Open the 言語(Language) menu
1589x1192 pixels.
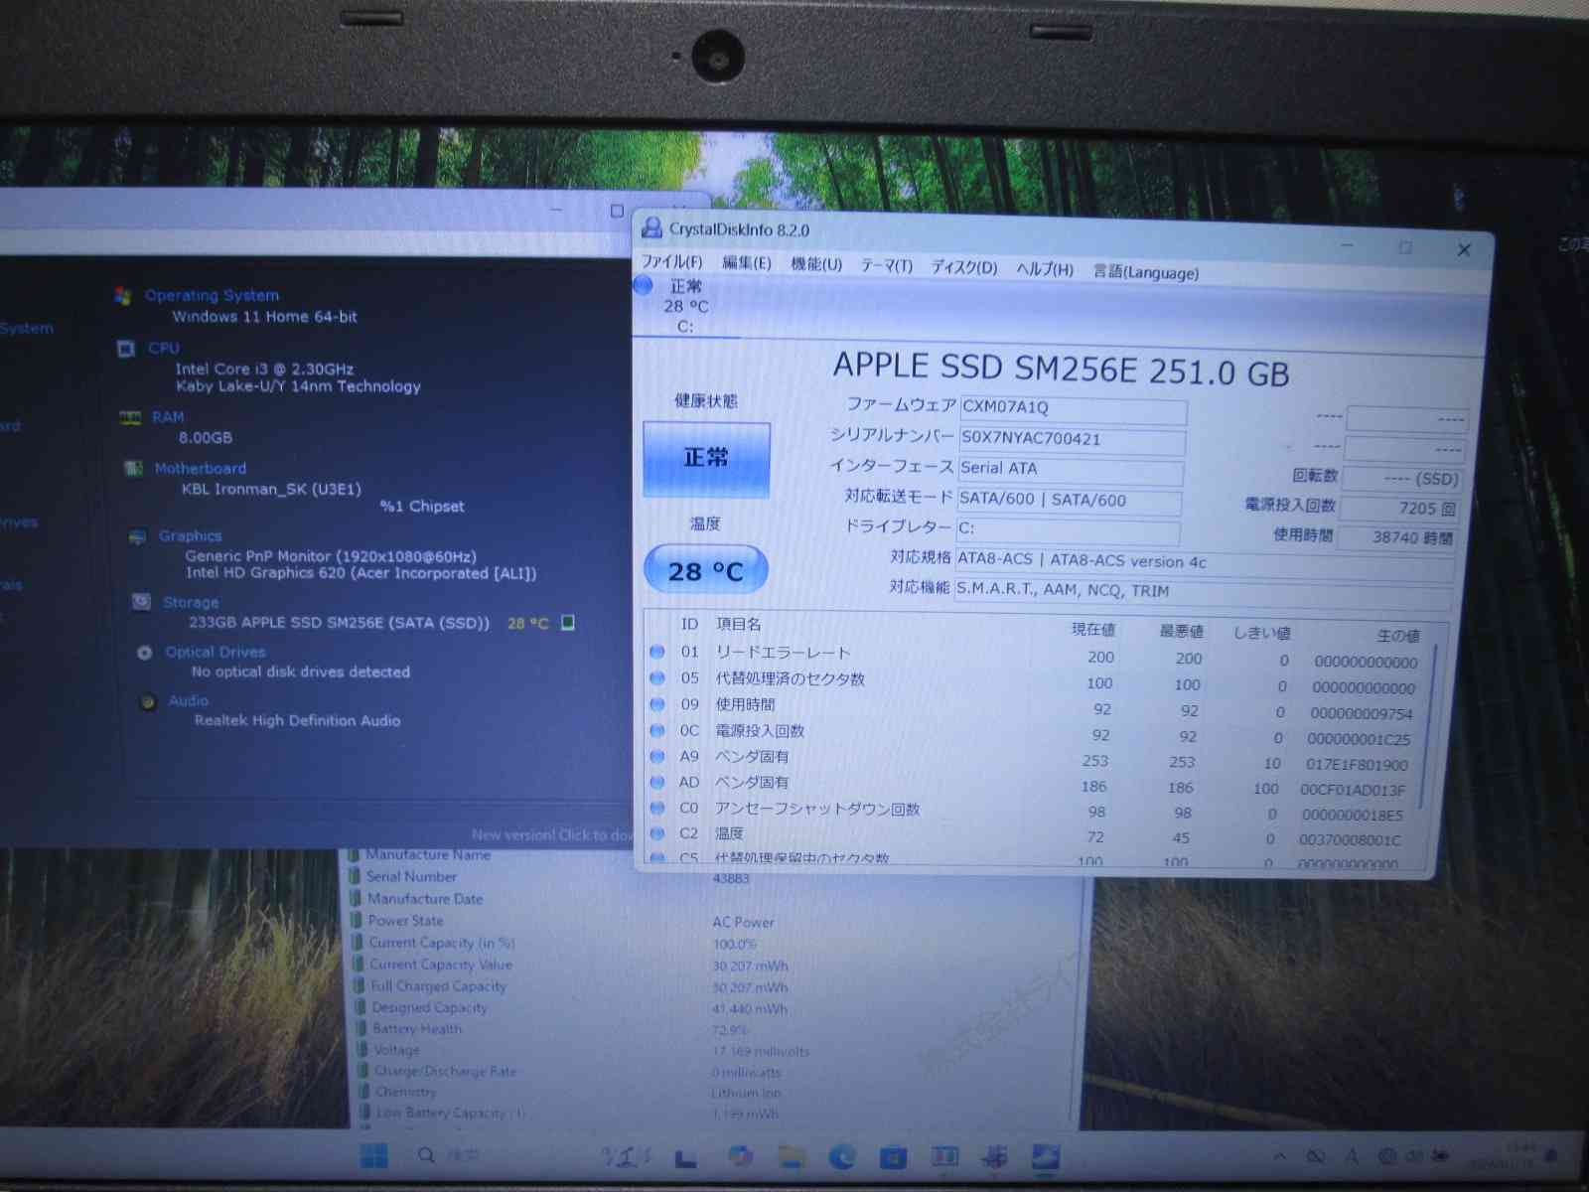coord(1145,272)
